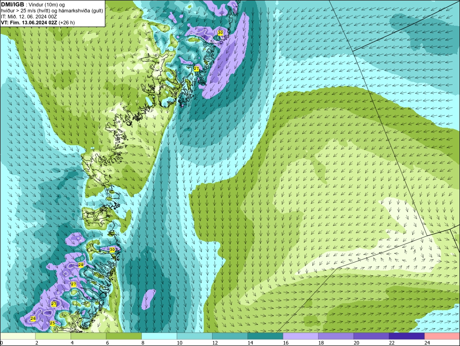Click the yellow gust label 25

[x=52, y=323]
